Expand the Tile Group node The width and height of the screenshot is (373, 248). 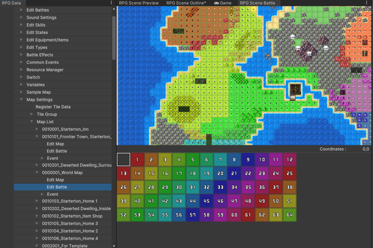[32, 114]
